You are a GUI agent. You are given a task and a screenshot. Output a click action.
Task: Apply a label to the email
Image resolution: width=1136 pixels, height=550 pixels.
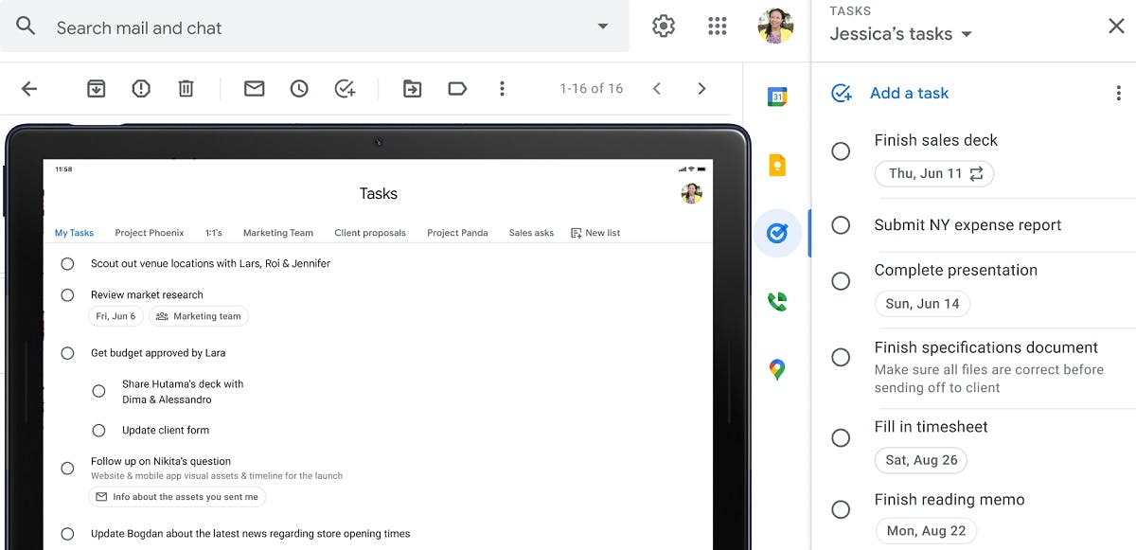click(x=457, y=88)
